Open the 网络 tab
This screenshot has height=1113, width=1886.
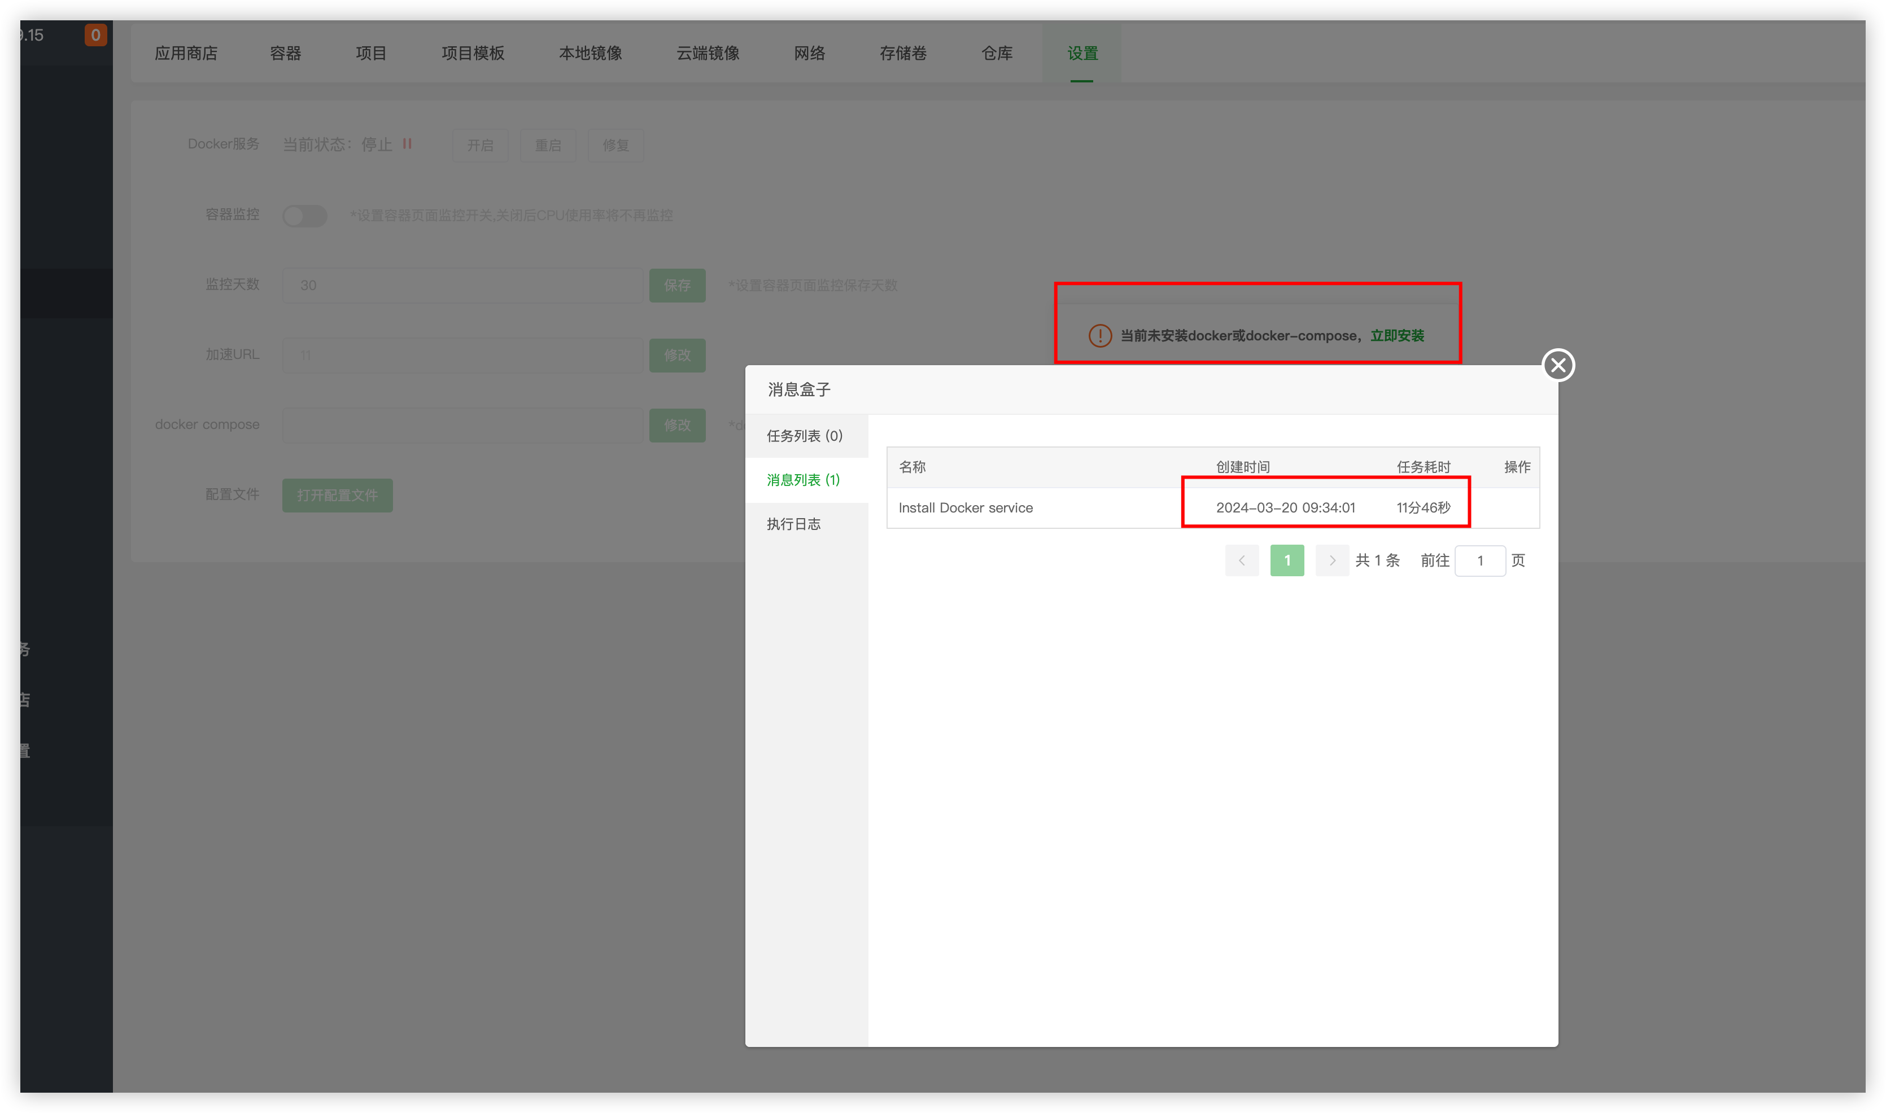(810, 53)
